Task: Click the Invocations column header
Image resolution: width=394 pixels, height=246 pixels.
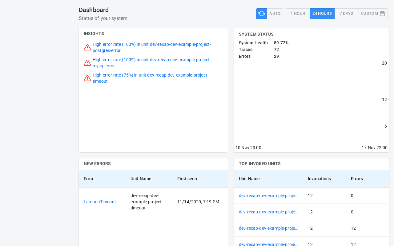Action: 319,179
